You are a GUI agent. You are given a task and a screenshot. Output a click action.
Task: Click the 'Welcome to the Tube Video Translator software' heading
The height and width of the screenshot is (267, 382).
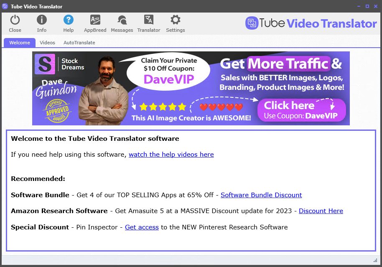[95, 138]
